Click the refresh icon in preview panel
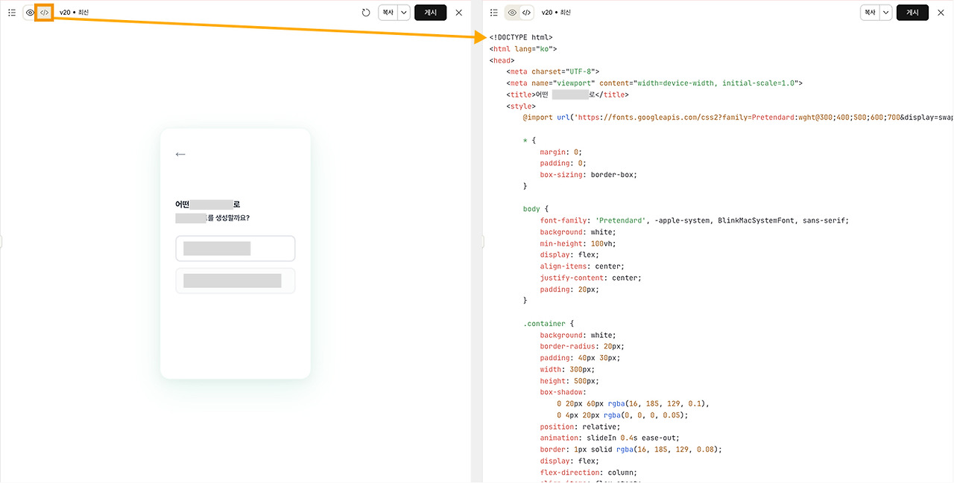 click(x=366, y=13)
